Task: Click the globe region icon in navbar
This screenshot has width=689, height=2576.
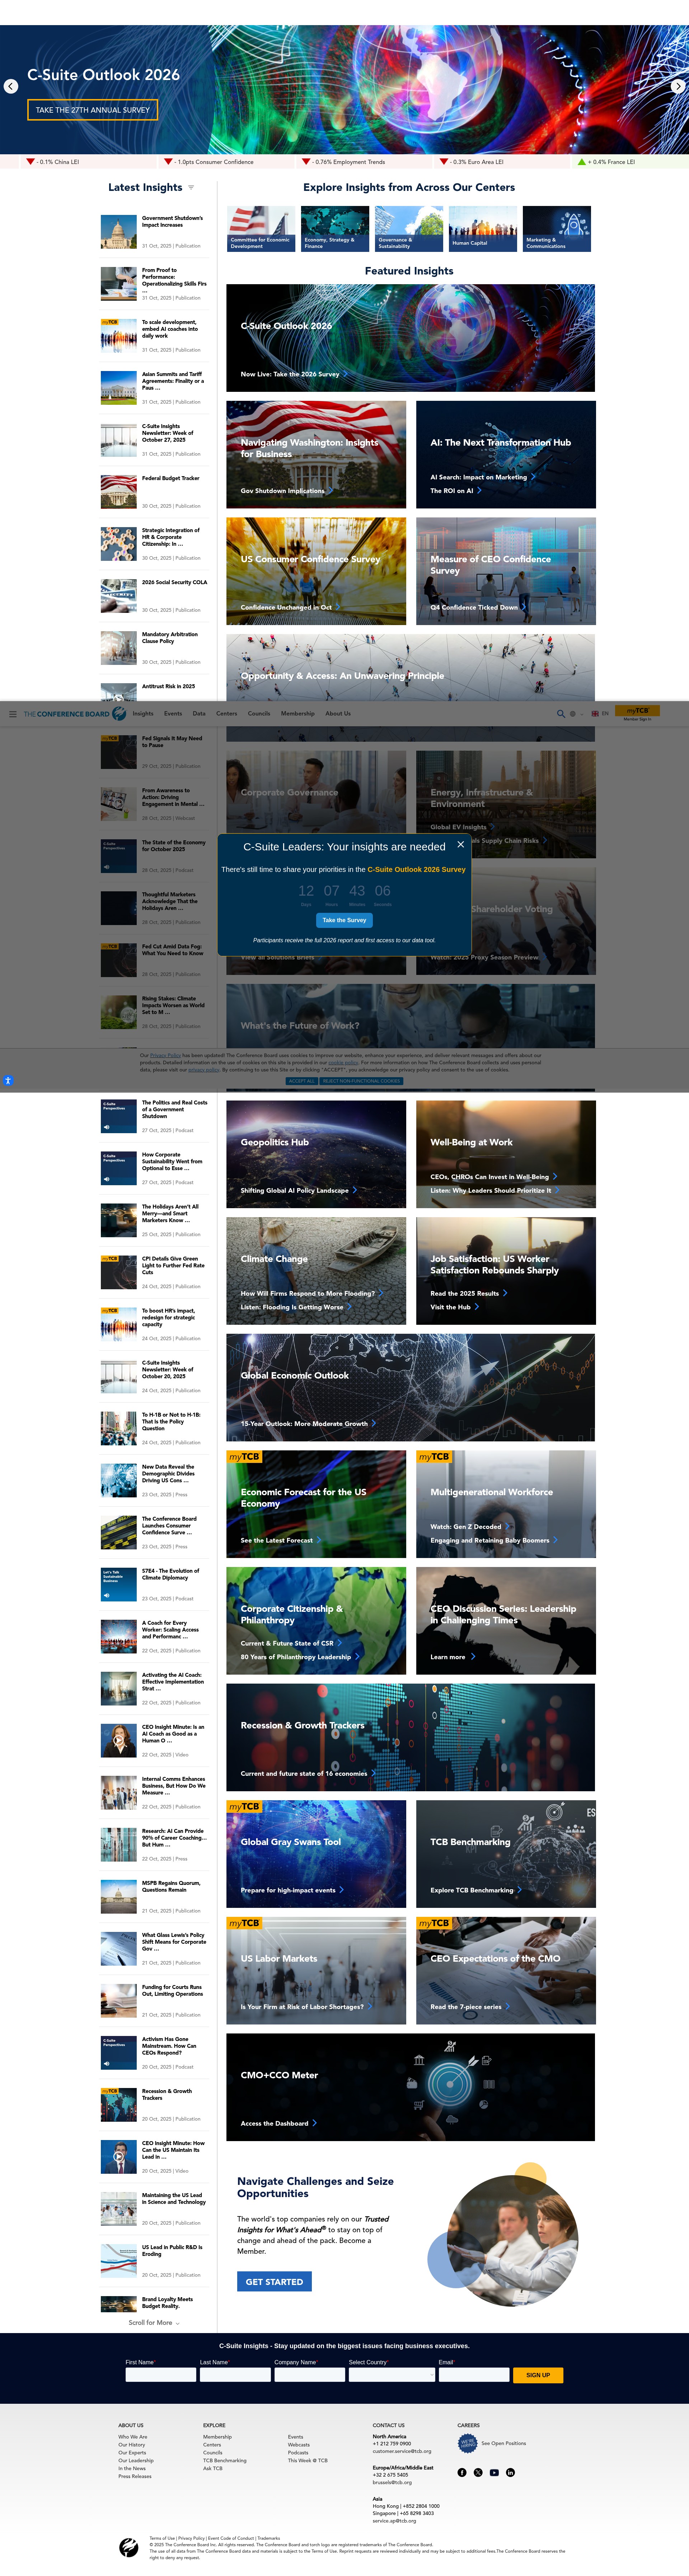Action: 573,714
